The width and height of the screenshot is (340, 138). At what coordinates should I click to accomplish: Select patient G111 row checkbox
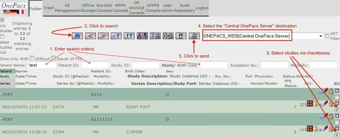click(x=337, y=97)
